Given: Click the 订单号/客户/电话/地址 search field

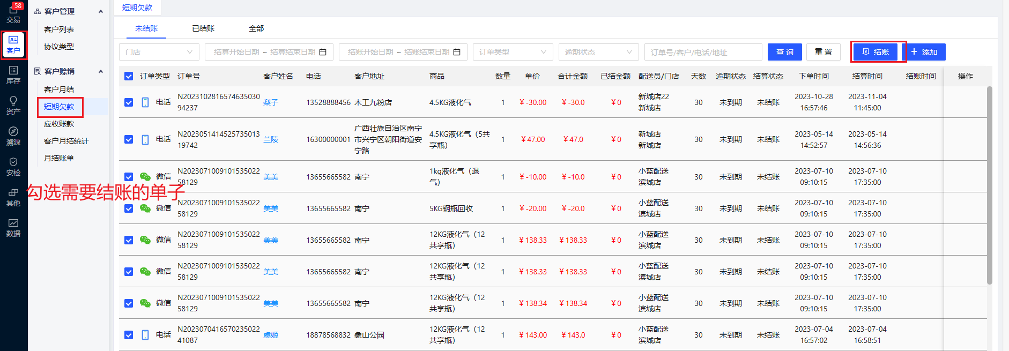Looking at the screenshot, I should click(x=703, y=52).
